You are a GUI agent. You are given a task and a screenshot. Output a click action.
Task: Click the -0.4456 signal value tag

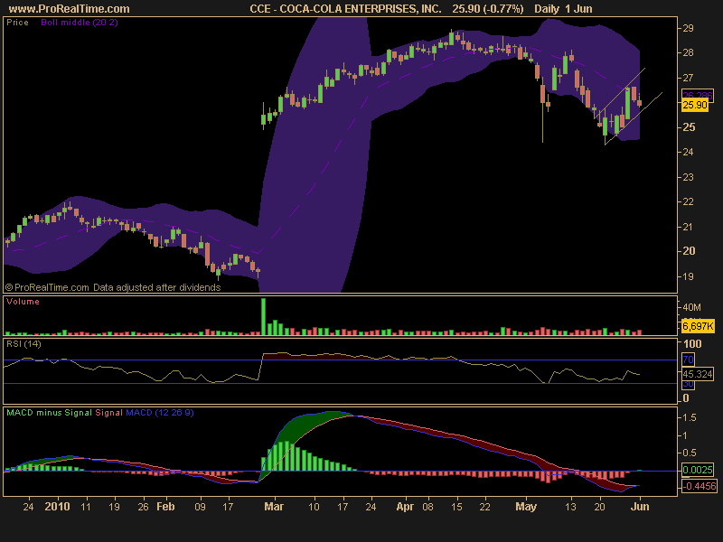(x=699, y=486)
